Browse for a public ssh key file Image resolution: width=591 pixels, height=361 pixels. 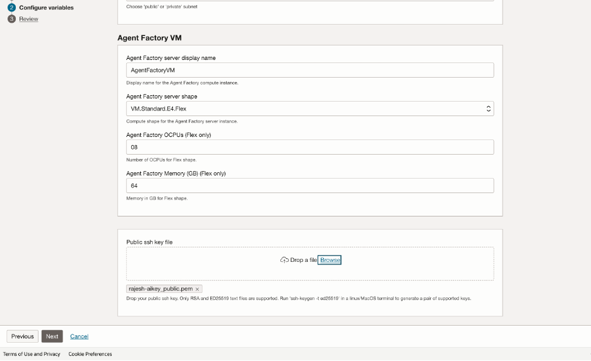tap(329, 260)
